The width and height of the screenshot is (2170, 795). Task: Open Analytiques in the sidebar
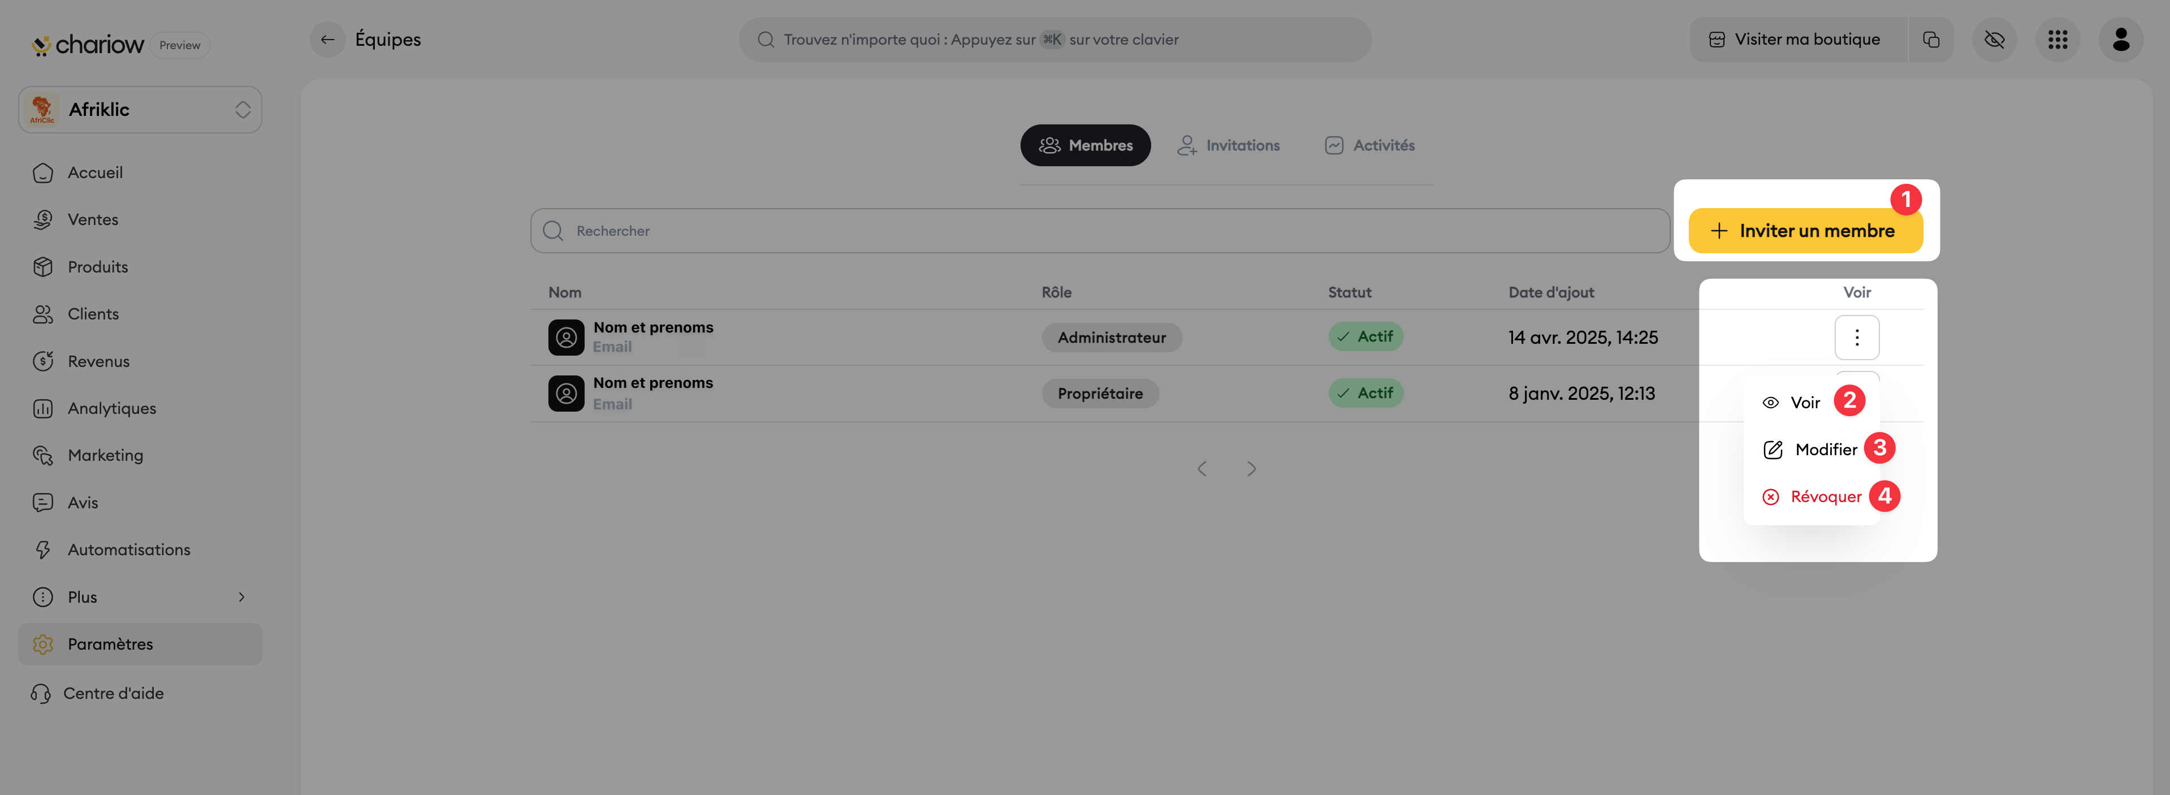[x=111, y=408]
